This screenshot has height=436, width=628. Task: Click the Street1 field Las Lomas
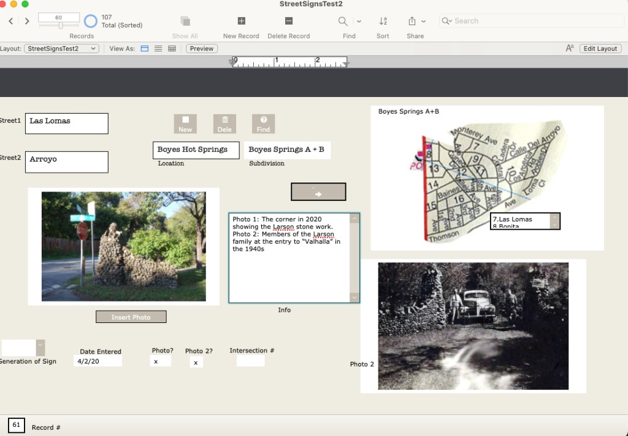66,123
